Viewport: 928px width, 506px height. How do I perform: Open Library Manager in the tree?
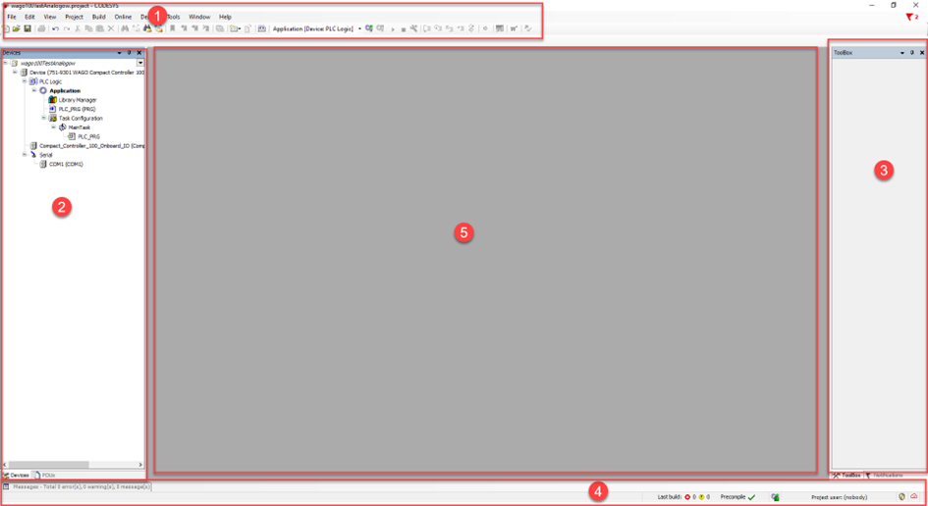(x=78, y=100)
